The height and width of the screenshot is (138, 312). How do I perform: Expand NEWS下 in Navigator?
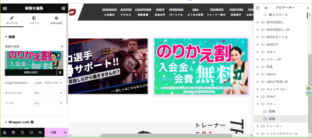tap(257, 45)
